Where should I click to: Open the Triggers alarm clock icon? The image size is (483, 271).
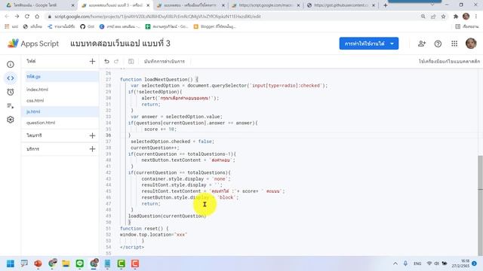[11, 92]
